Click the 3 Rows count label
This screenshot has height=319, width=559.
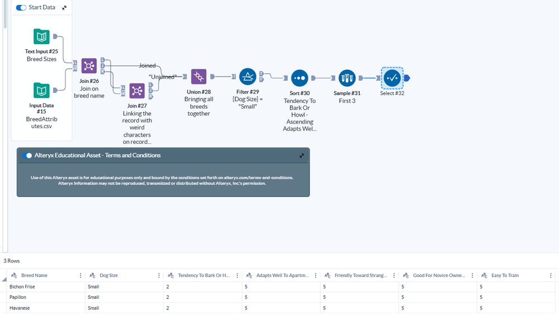click(x=11, y=261)
